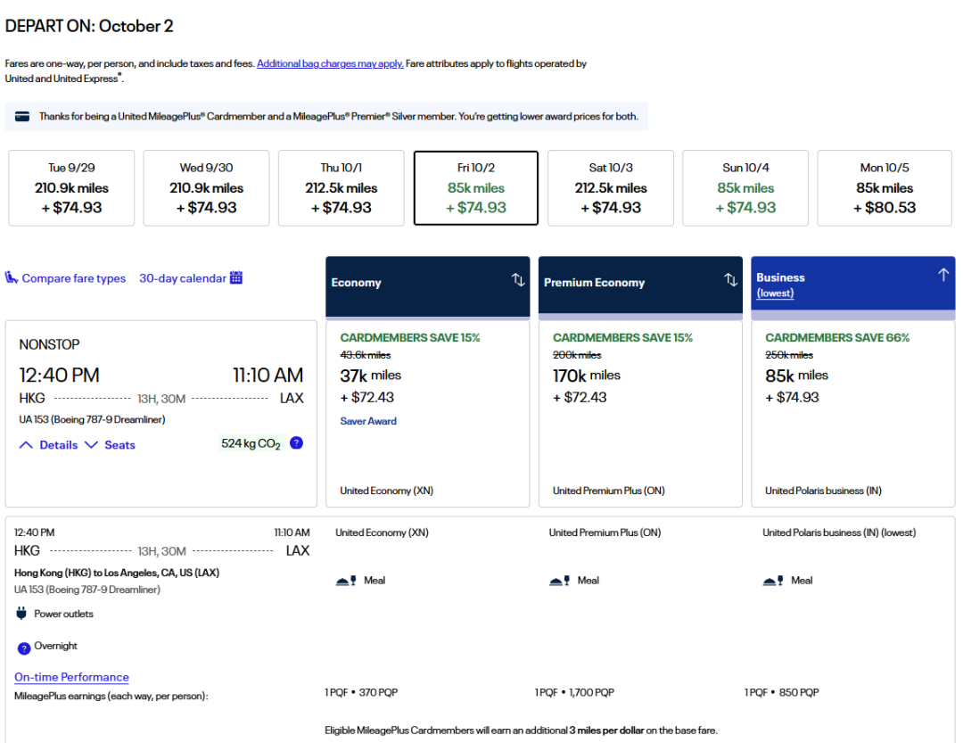Select Mon 10/5 date fare
This screenshot has width=963, height=743.
click(x=885, y=188)
